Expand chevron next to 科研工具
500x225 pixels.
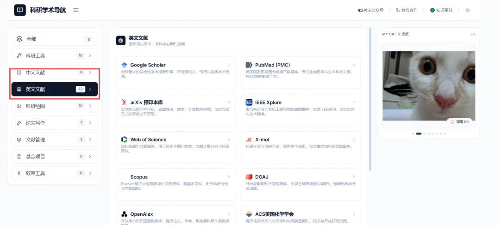90,56
